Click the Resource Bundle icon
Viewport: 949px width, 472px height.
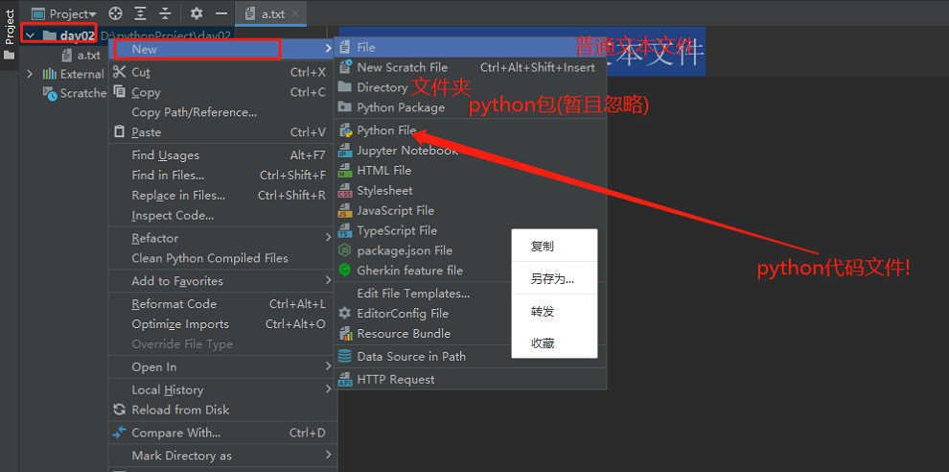(x=345, y=333)
